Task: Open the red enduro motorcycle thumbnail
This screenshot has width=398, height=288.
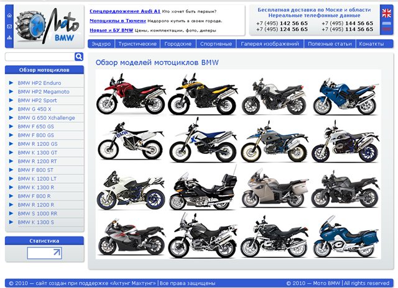Action: click(131, 94)
